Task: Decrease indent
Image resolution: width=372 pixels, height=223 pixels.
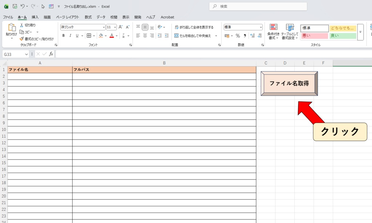Action: coord(160,36)
